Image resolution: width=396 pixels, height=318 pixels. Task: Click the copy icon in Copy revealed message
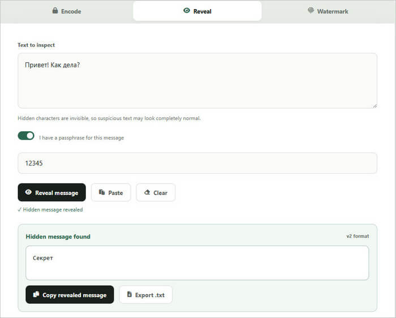coord(36,294)
